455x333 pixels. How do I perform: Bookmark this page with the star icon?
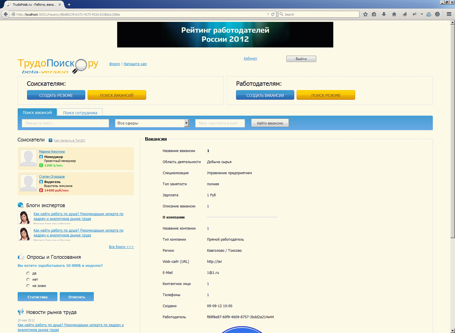(365, 14)
